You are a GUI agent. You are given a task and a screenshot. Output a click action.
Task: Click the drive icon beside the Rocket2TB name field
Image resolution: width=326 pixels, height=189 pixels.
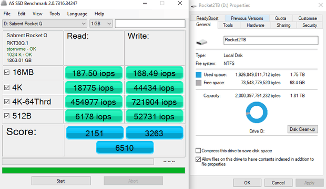pyautogui.click(x=202, y=42)
